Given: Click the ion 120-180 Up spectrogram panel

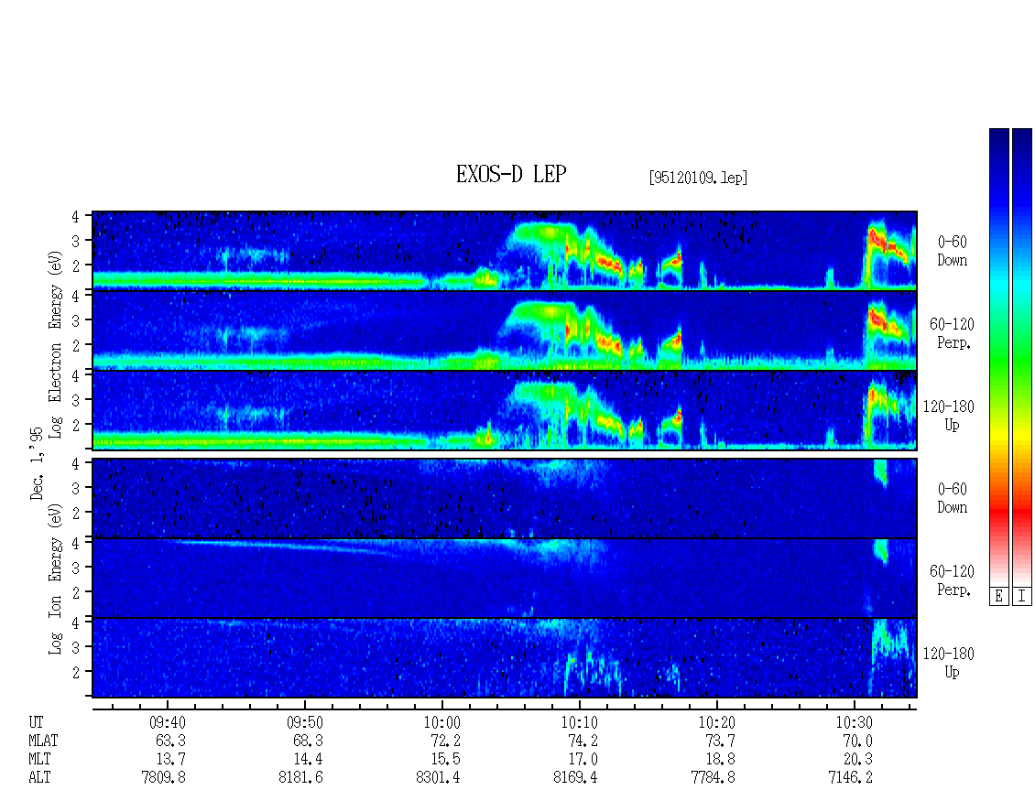Looking at the screenshot, I should point(505,658).
